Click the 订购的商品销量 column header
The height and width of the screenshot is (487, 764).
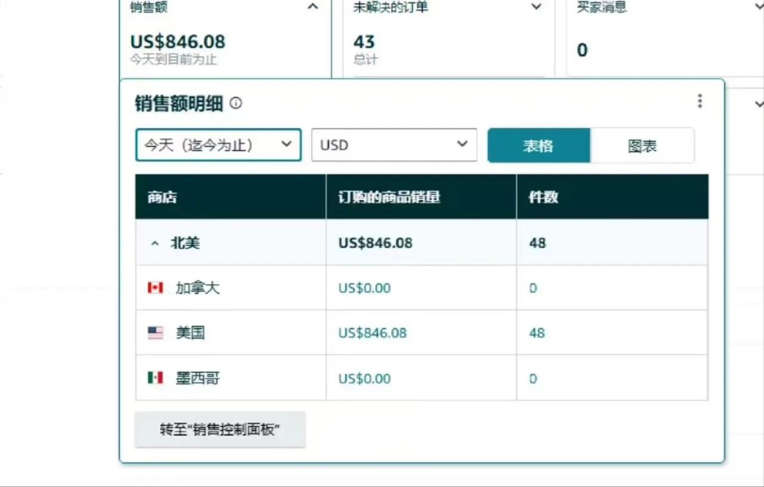[421, 197]
